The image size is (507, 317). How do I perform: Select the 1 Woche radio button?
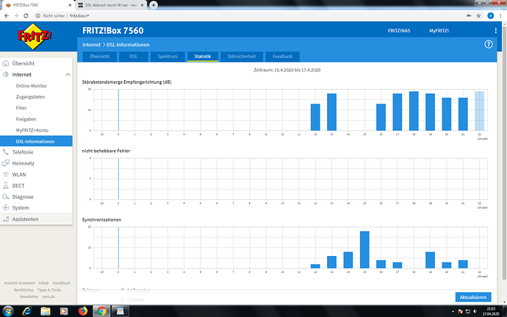pos(123,300)
